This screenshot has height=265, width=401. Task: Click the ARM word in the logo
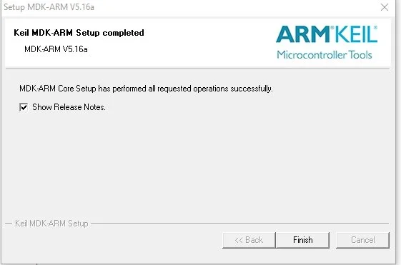click(x=303, y=34)
